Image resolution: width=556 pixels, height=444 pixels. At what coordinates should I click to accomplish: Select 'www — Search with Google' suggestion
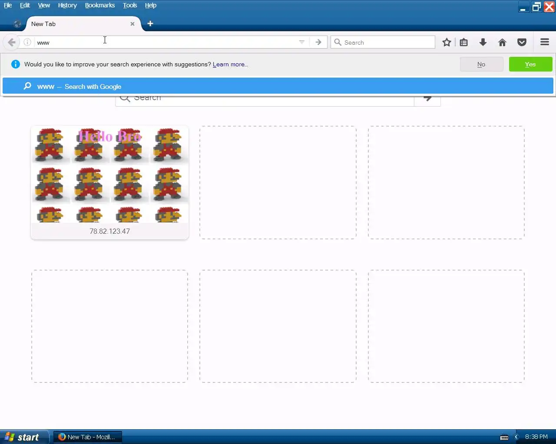point(278,86)
